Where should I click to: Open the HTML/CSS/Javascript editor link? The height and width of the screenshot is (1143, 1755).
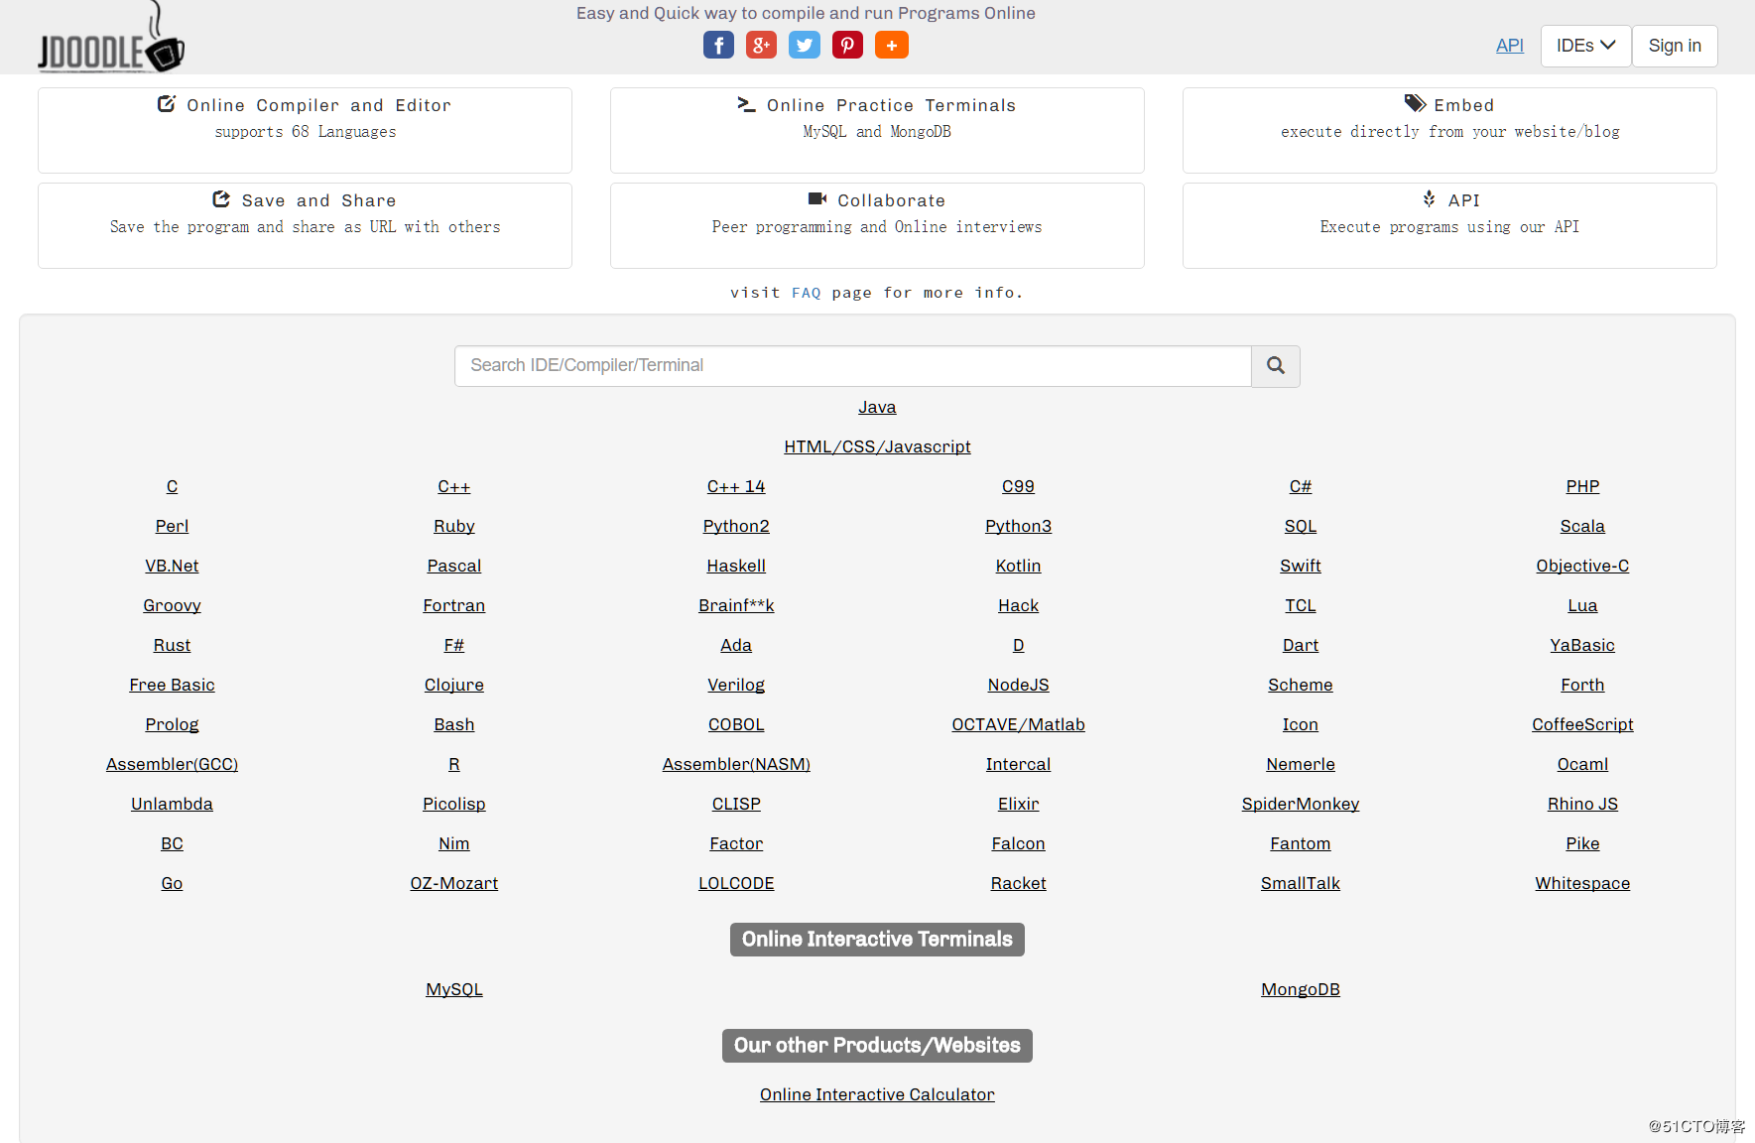click(x=877, y=446)
